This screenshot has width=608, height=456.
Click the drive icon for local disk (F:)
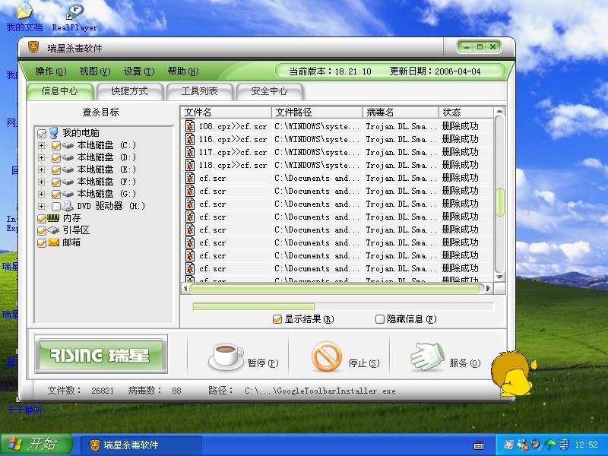pyautogui.click(x=68, y=182)
